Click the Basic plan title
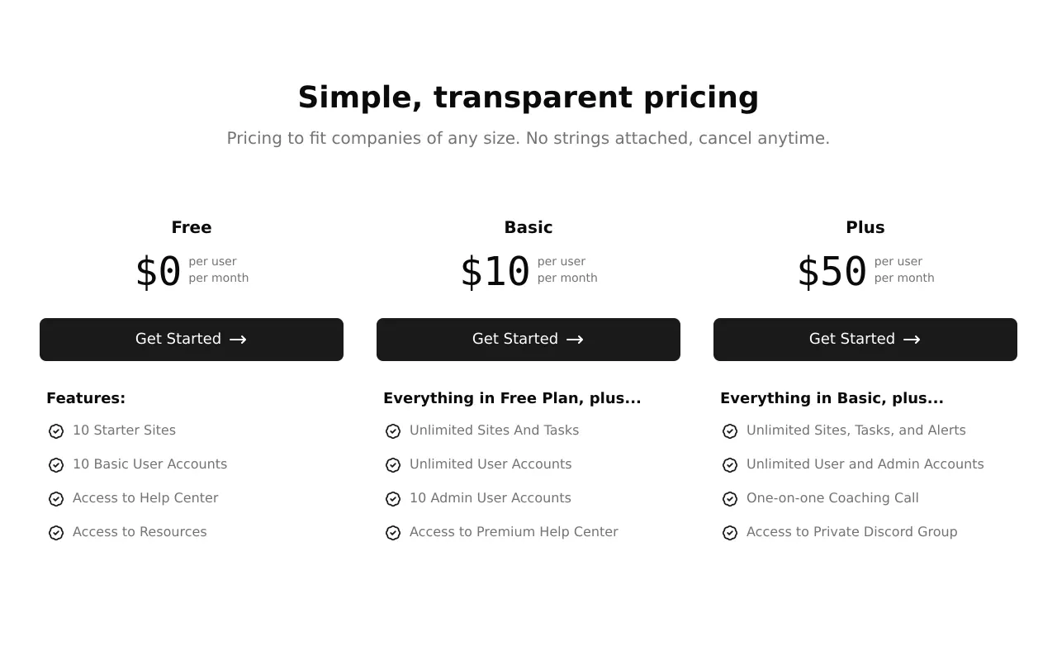Image resolution: width=1057 pixels, height=661 pixels. click(x=528, y=227)
